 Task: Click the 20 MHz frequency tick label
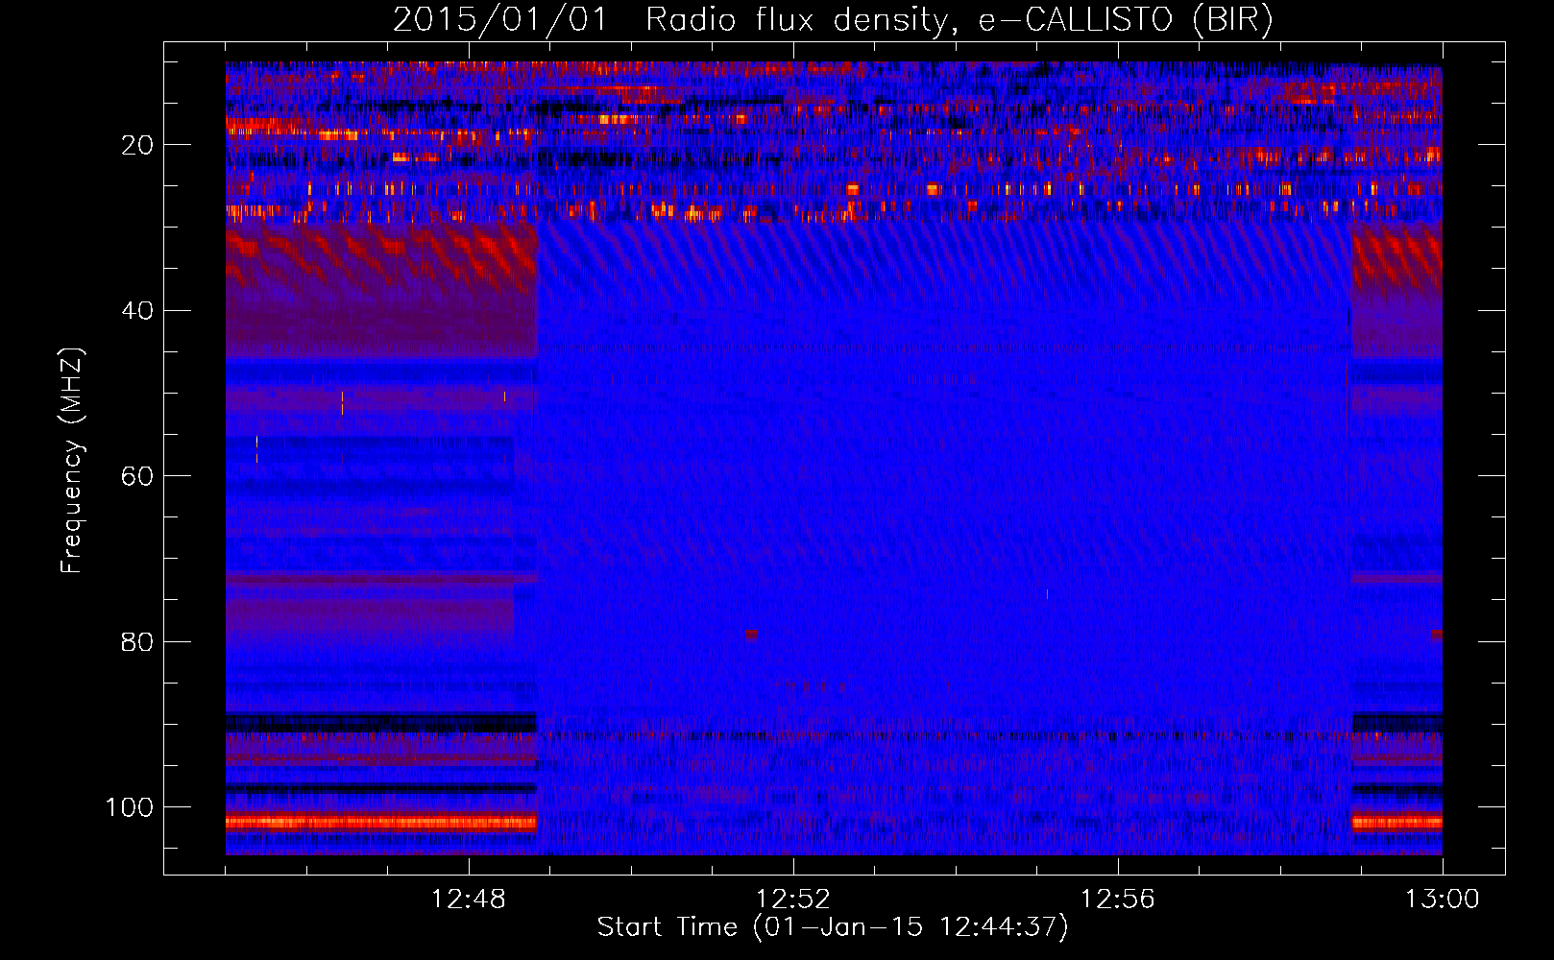click(137, 146)
